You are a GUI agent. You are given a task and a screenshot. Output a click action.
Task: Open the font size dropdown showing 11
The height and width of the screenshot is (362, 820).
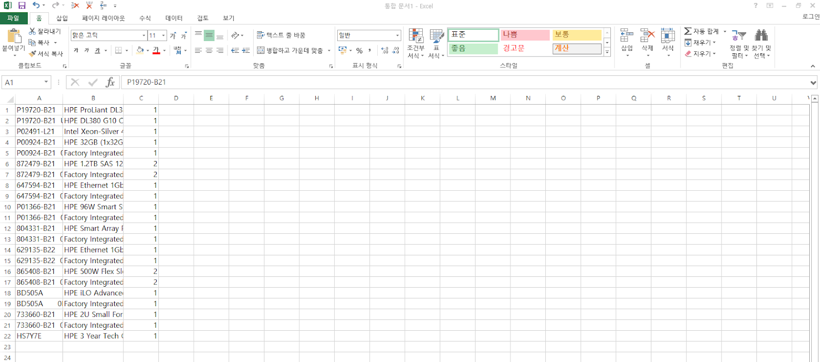(x=163, y=35)
